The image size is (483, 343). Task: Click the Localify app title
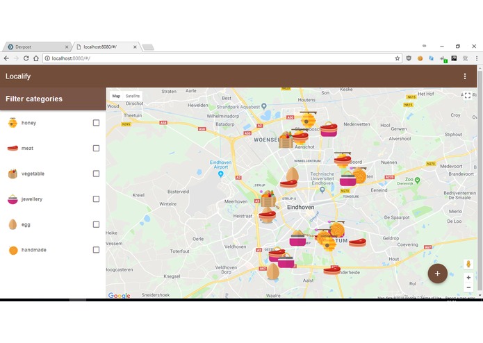(x=18, y=76)
